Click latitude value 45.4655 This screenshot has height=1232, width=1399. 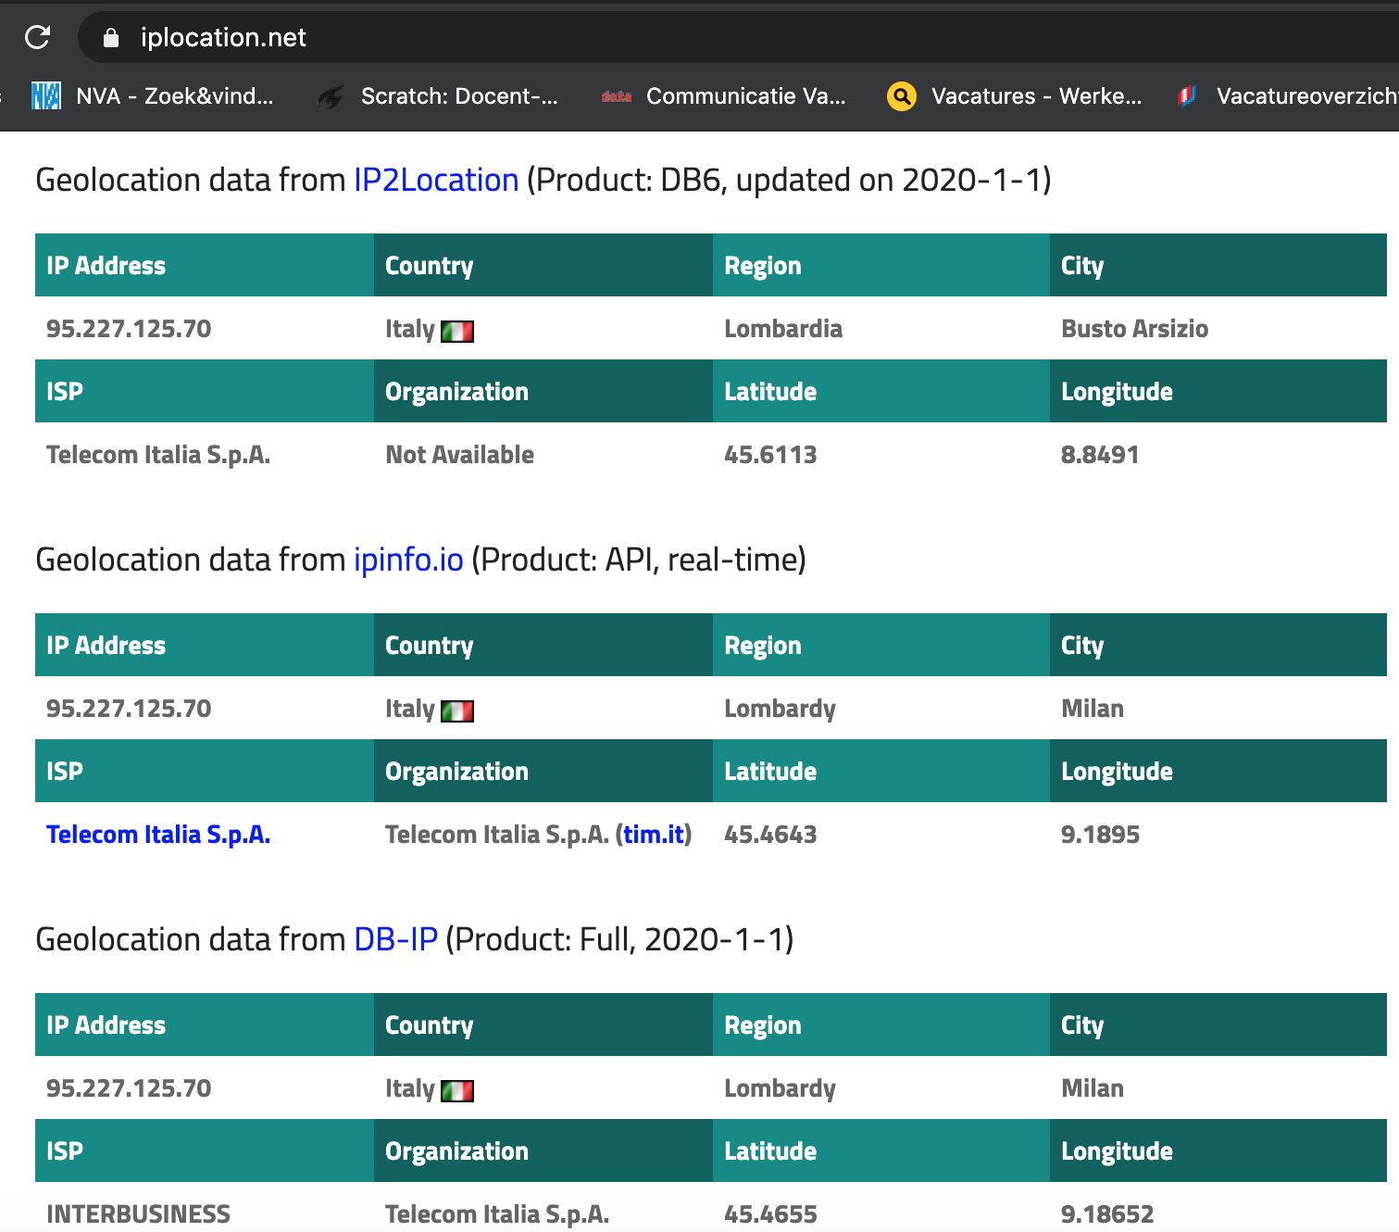click(x=770, y=1214)
